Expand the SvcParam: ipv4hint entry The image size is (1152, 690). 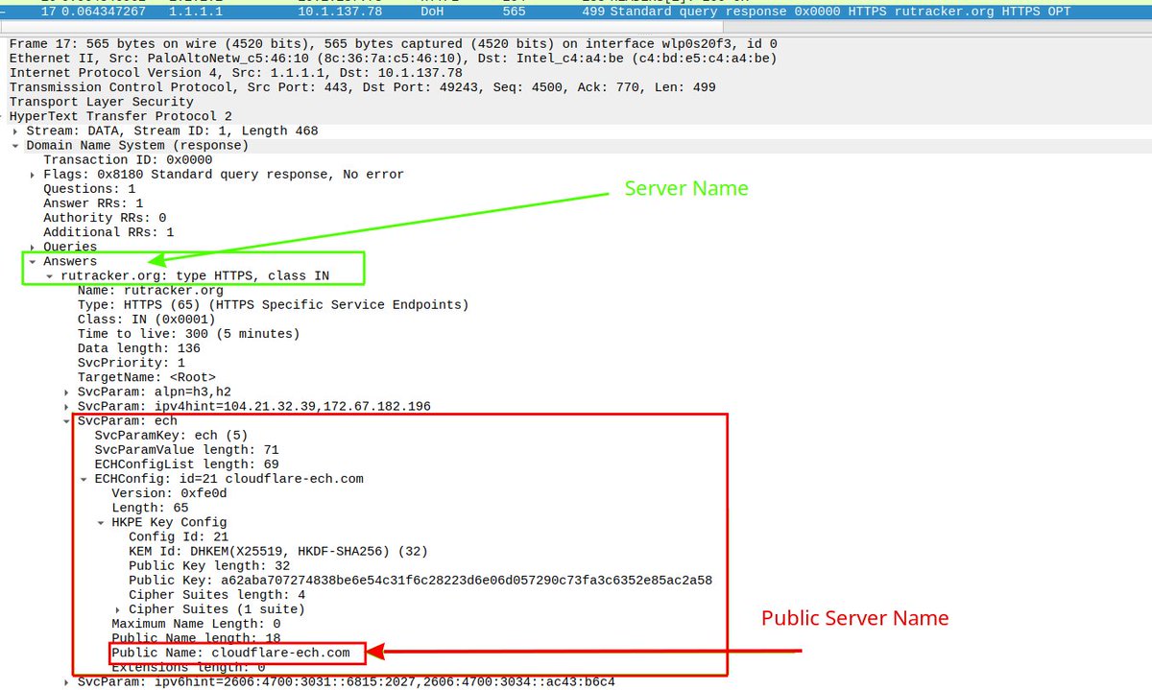[67, 406]
